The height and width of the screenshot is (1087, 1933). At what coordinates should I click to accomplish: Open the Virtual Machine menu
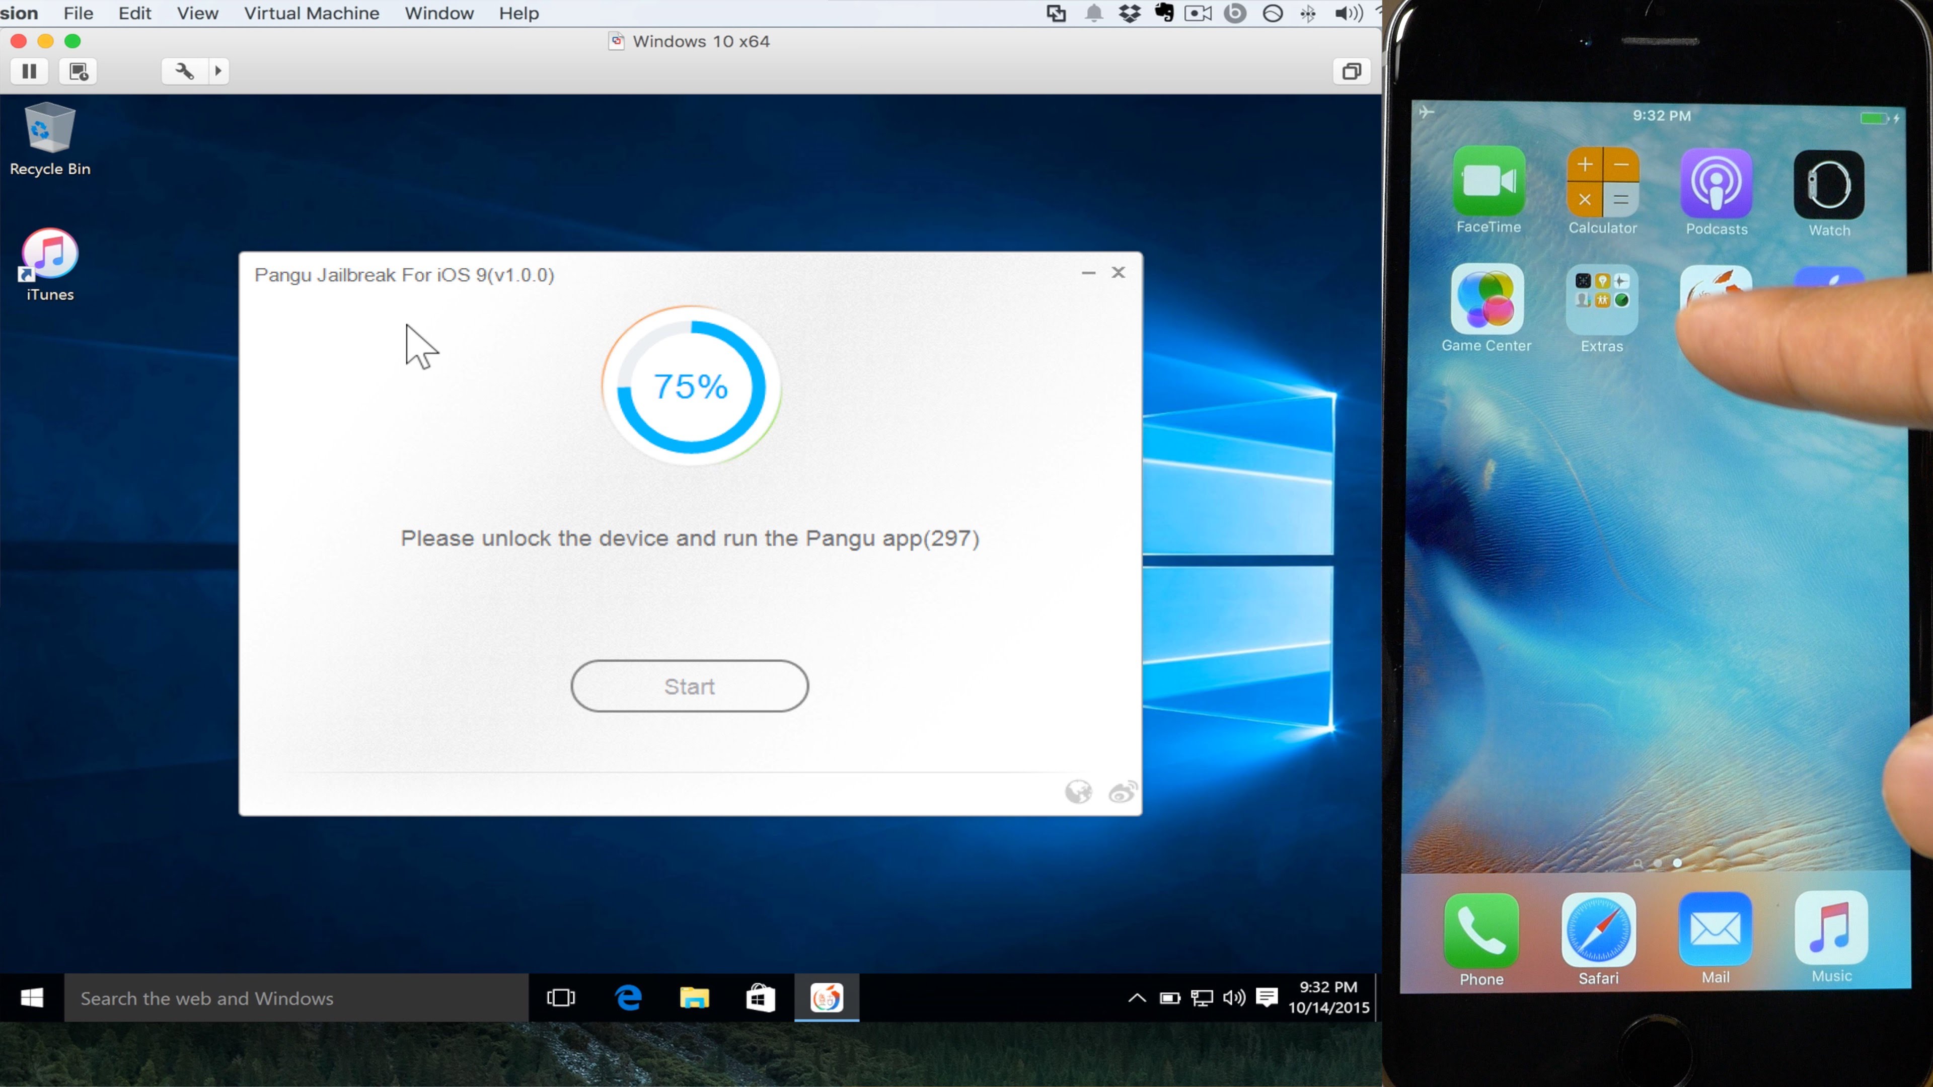tap(312, 14)
